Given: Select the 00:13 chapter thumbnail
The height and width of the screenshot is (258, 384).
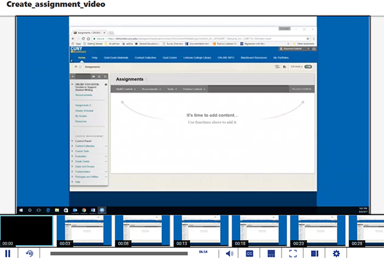Looking at the screenshot, I should click(x=198, y=231).
